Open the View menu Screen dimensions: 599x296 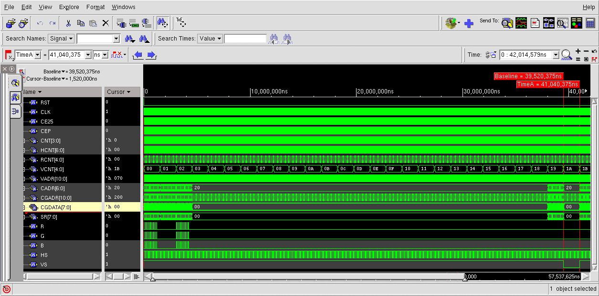[x=45, y=7]
